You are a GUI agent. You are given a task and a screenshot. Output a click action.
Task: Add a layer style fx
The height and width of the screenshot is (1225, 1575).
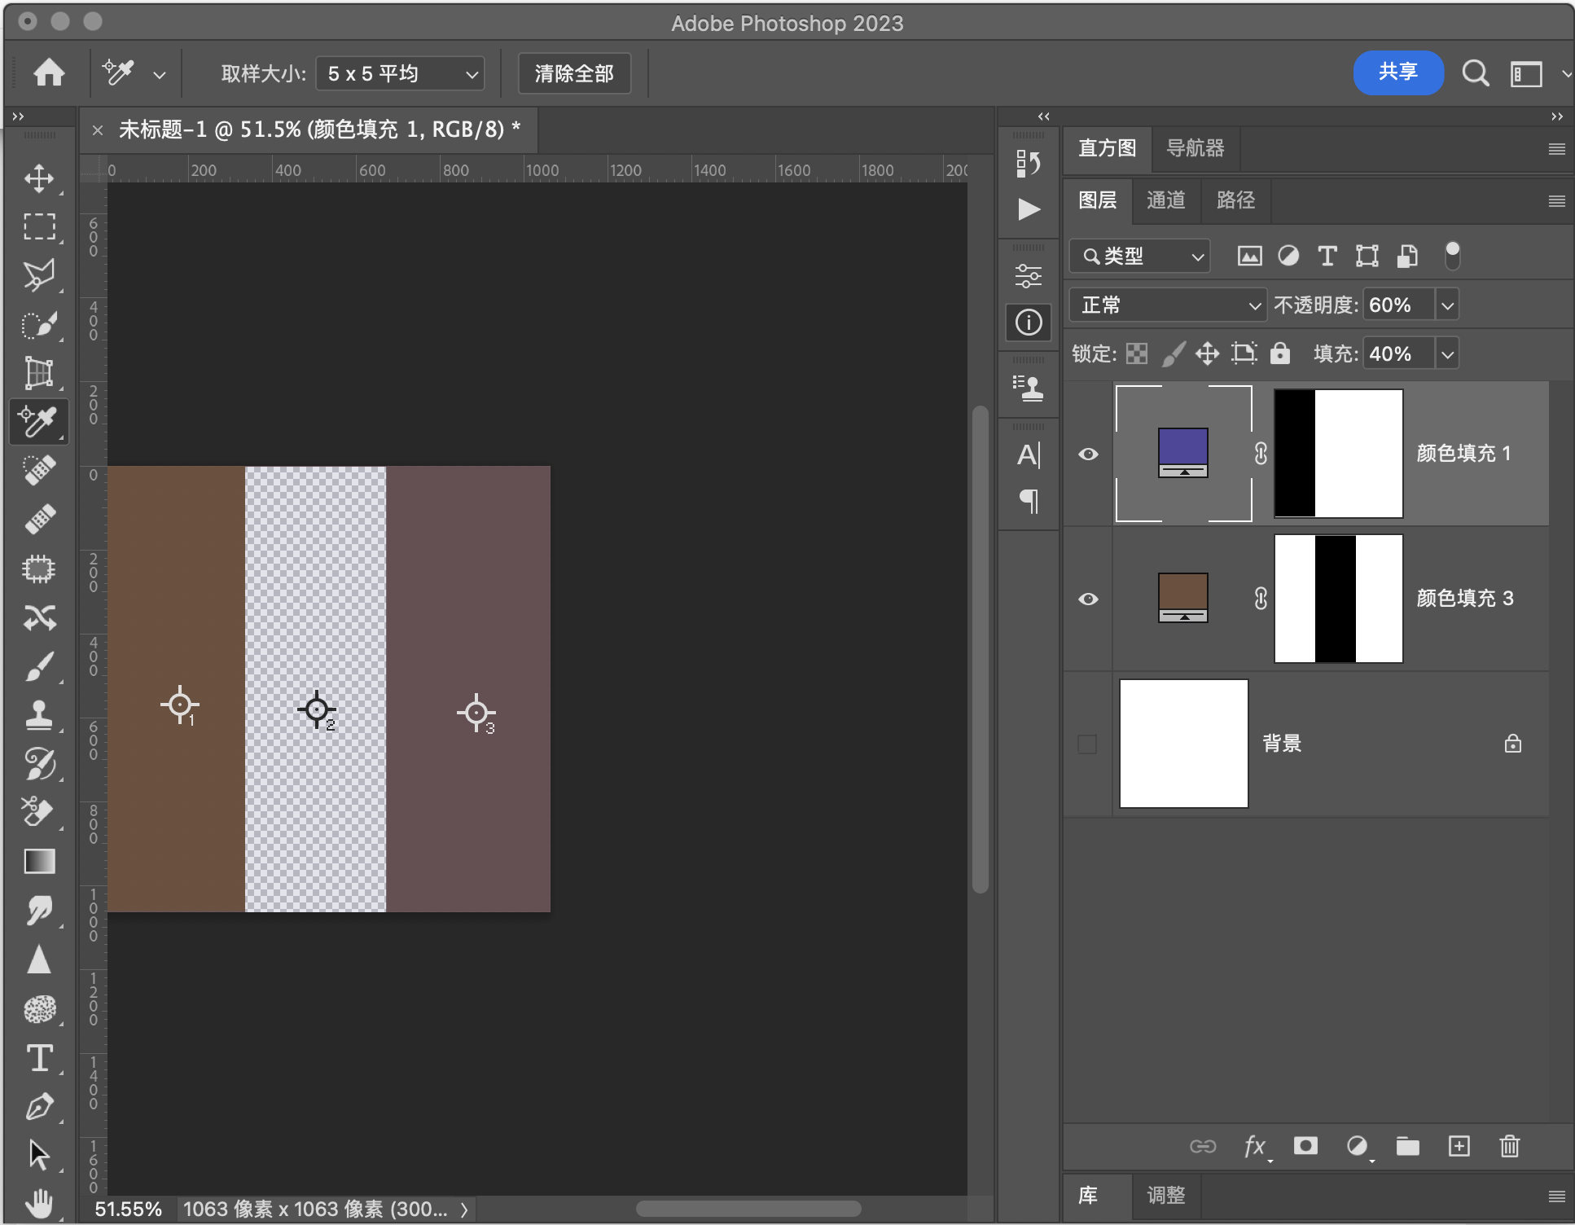(x=1255, y=1146)
